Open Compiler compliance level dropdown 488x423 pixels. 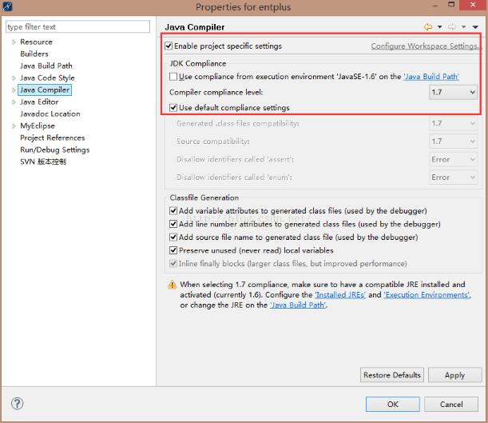tap(453, 92)
